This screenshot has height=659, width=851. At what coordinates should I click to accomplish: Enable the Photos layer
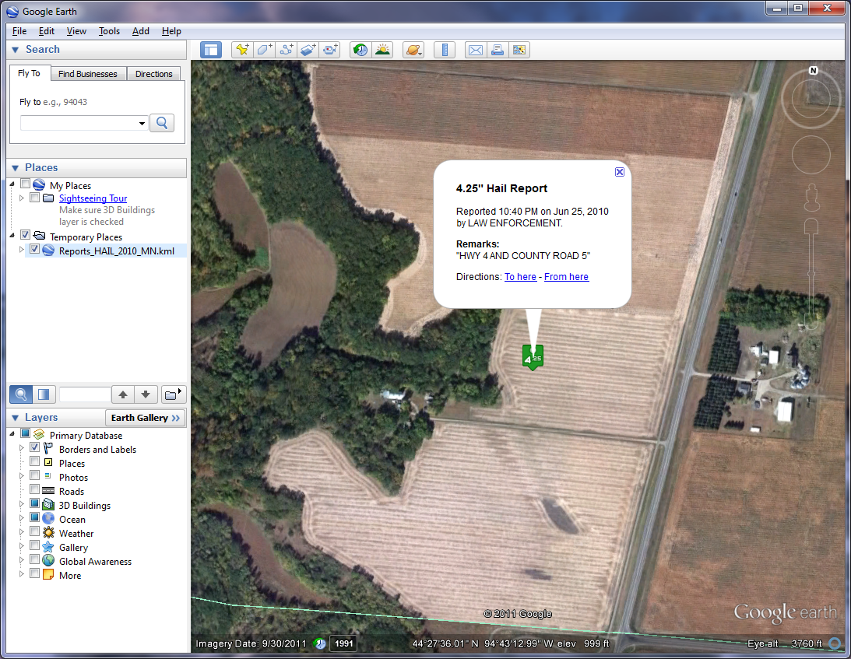tap(35, 475)
